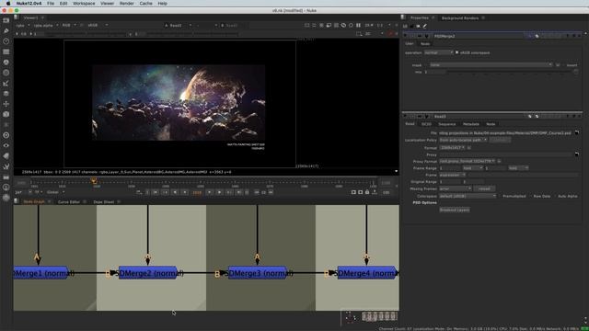Open the Sequence tab of Read3

pyautogui.click(x=446, y=124)
